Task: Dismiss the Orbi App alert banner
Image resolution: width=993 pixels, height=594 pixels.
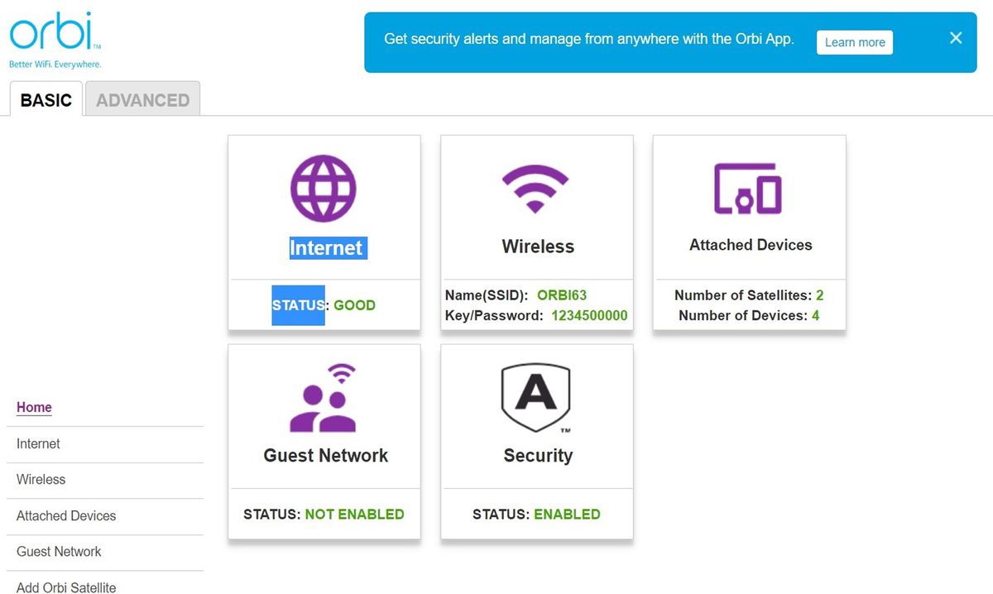Action: point(956,38)
